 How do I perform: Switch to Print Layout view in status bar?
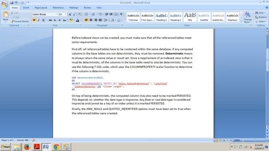[216, 140]
